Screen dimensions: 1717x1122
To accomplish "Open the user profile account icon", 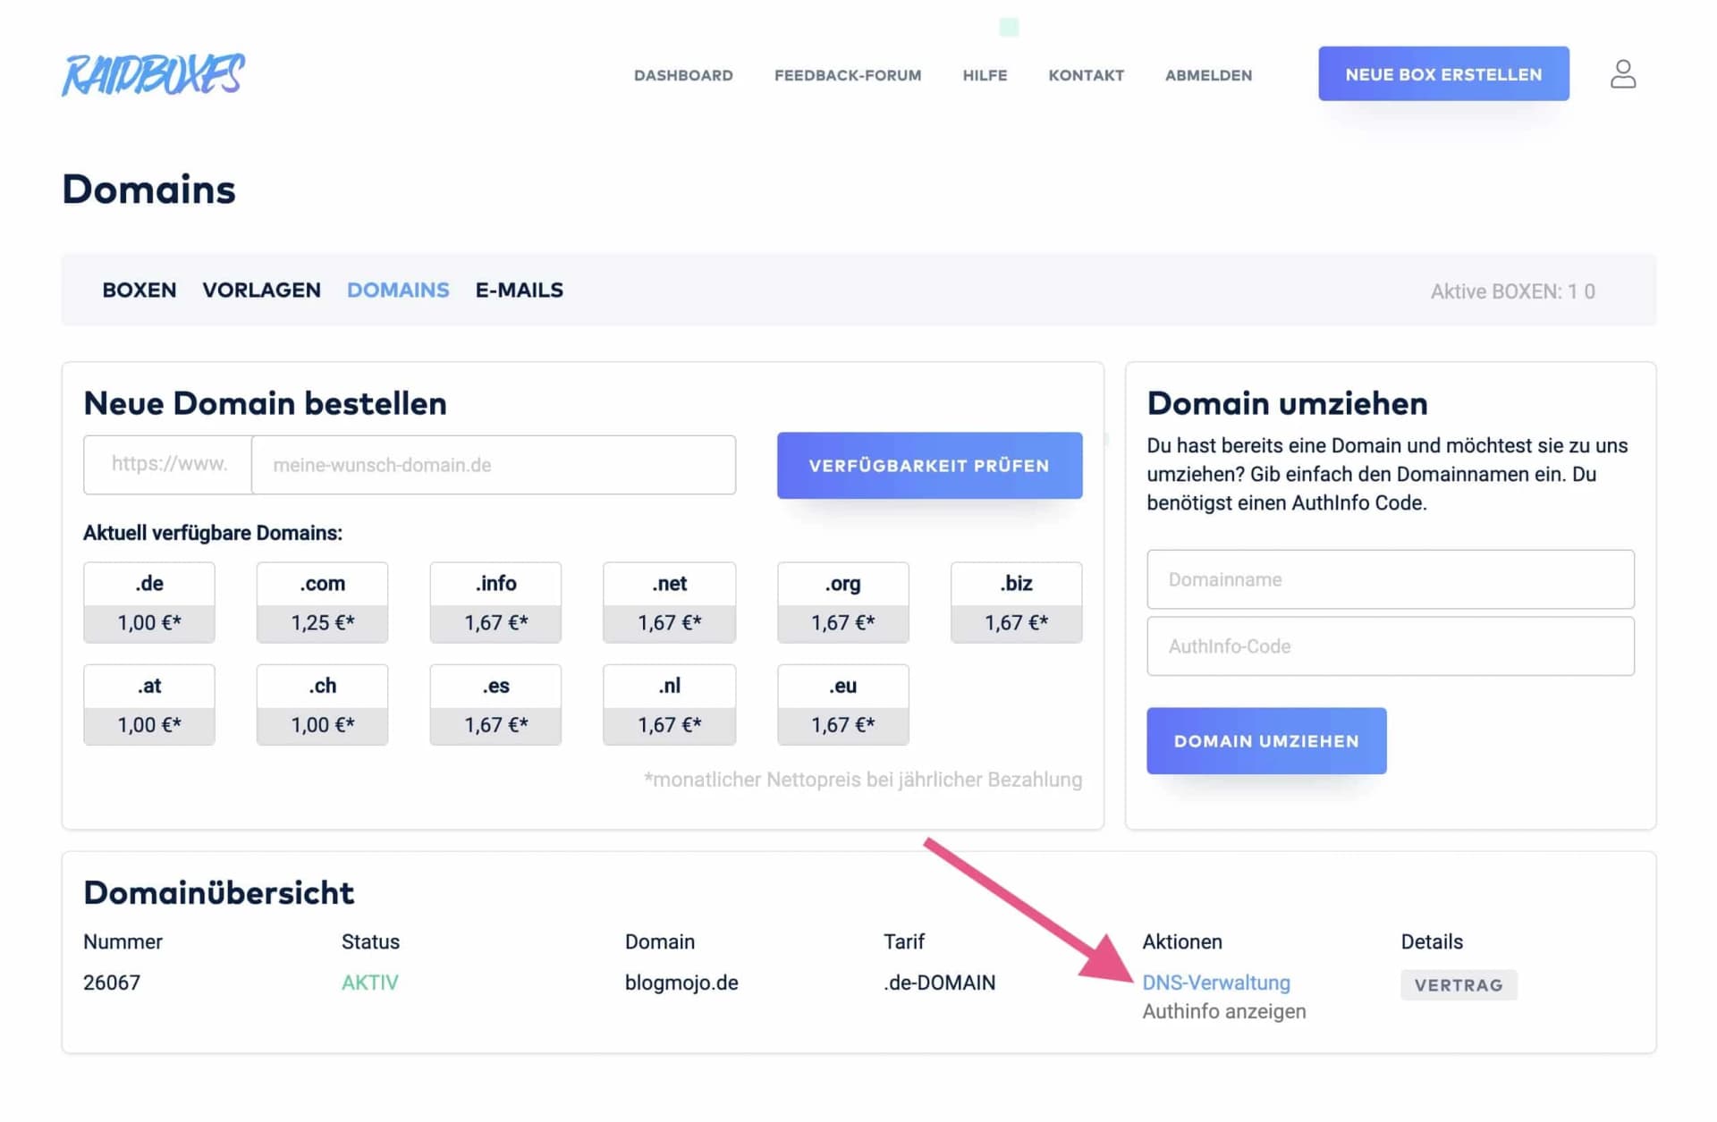I will (1623, 74).
